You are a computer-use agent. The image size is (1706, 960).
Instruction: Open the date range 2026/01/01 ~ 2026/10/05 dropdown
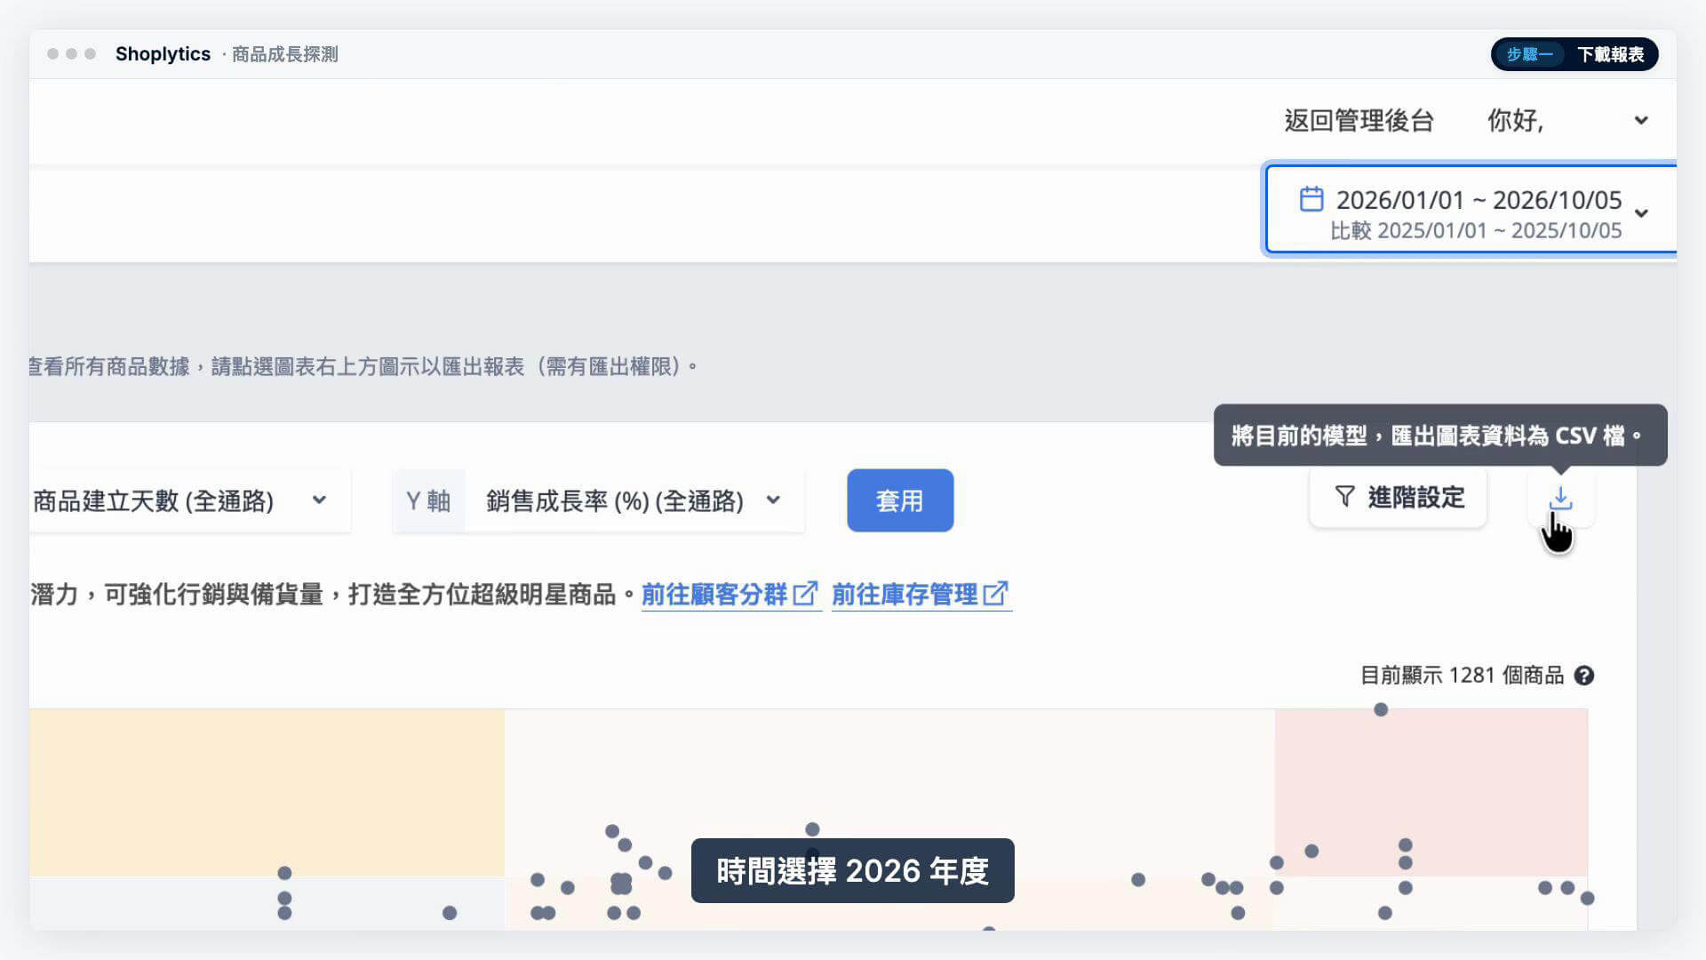(x=1471, y=209)
